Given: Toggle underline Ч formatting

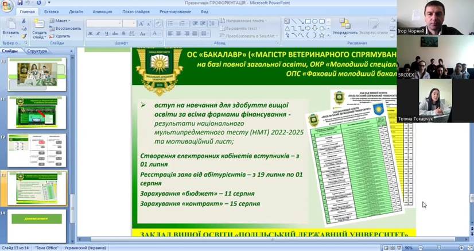Looking at the screenshot, I should [x=106, y=34].
